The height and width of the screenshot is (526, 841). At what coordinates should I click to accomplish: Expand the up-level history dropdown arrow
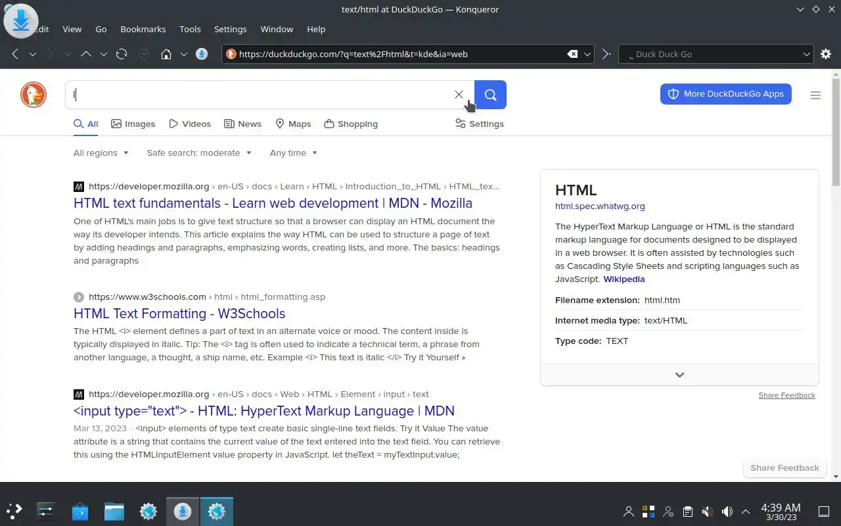click(103, 54)
